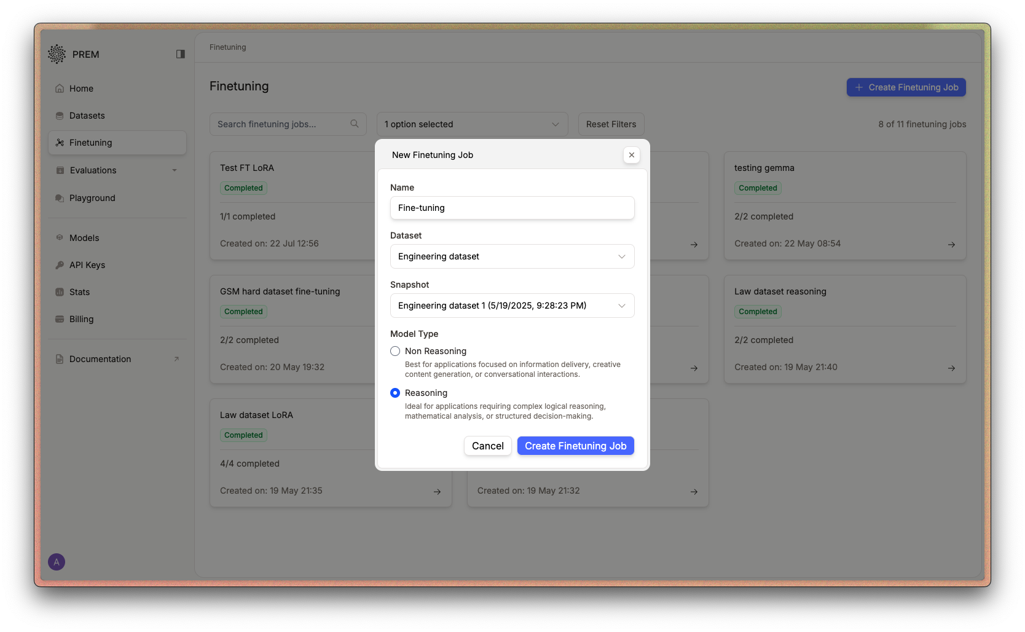Click the Datasets database icon
The width and height of the screenshot is (1025, 632).
point(60,116)
